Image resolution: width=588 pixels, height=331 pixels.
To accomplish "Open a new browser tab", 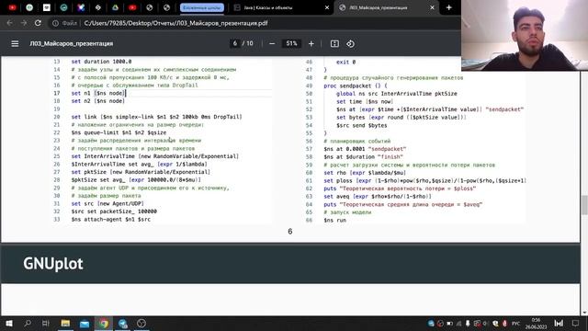I will click(449, 7).
